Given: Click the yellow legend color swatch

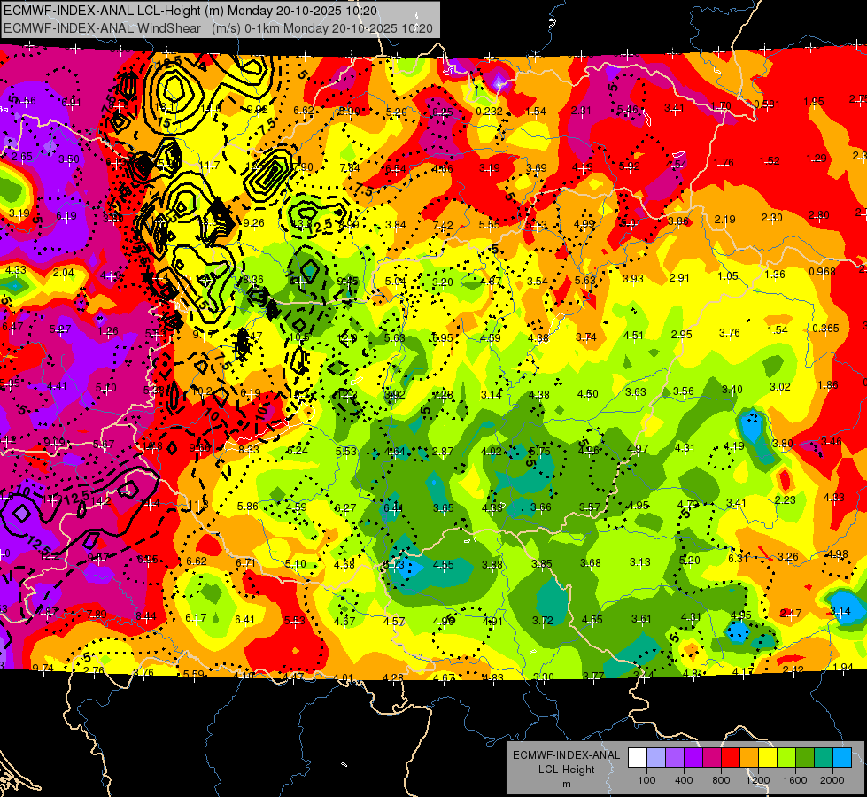Looking at the screenshot, I should pyautogui.click(x=768, y=758).
